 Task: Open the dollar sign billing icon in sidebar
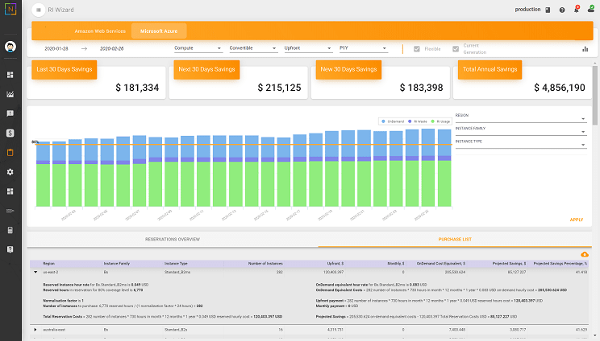pyautogui.click(x=10, y=133)
